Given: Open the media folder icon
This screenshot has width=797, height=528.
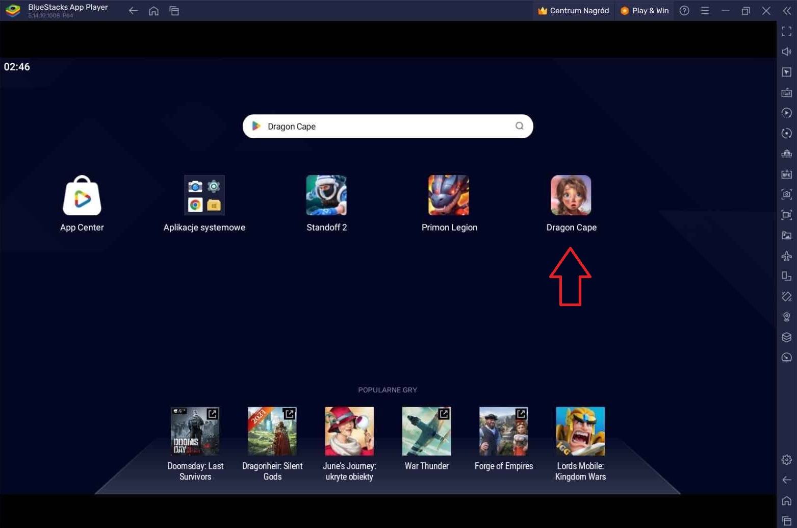Looking at the screenshot, I should point(786,235).
